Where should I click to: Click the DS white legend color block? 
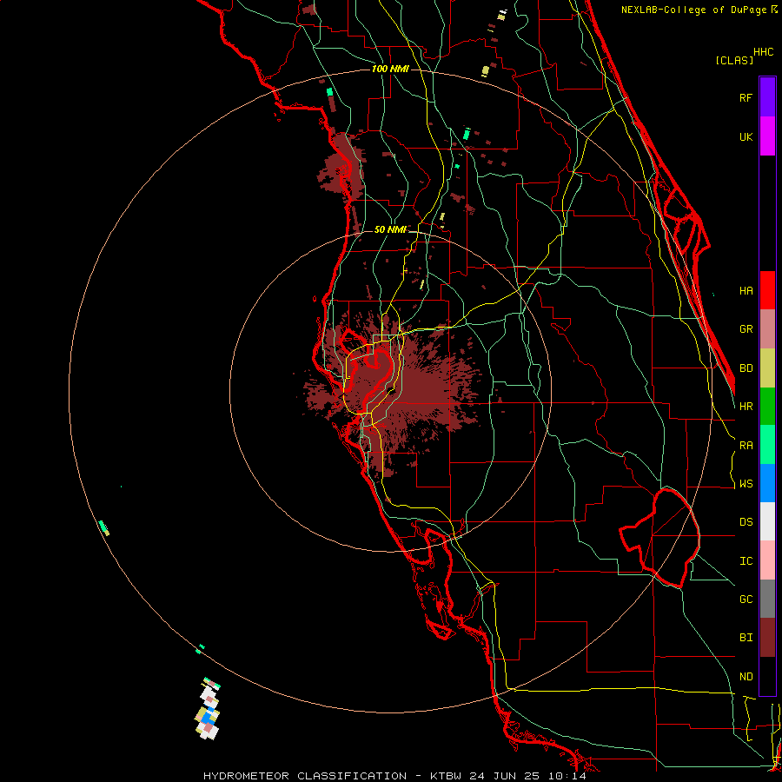[x=767, y=521]
